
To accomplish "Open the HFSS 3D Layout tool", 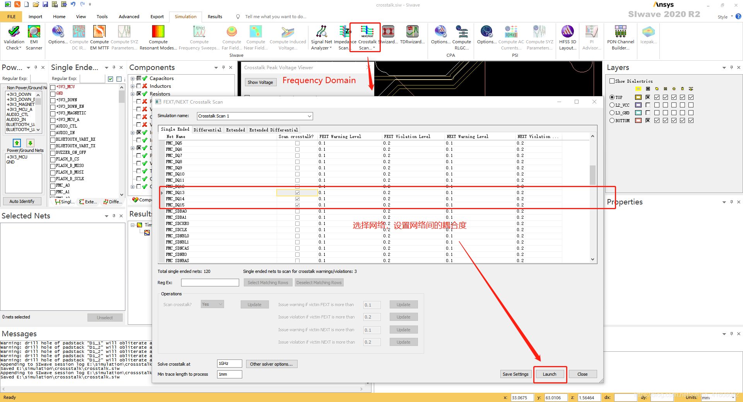I will 568,37.
